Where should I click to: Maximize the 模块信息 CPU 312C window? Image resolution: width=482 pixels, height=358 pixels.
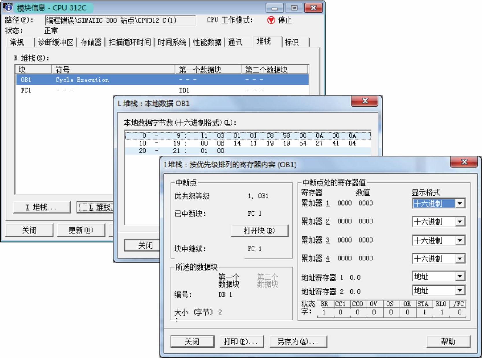click(x=294, y=8)
